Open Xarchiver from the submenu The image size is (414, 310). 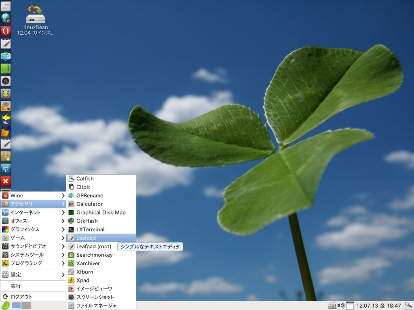(101, 263)
